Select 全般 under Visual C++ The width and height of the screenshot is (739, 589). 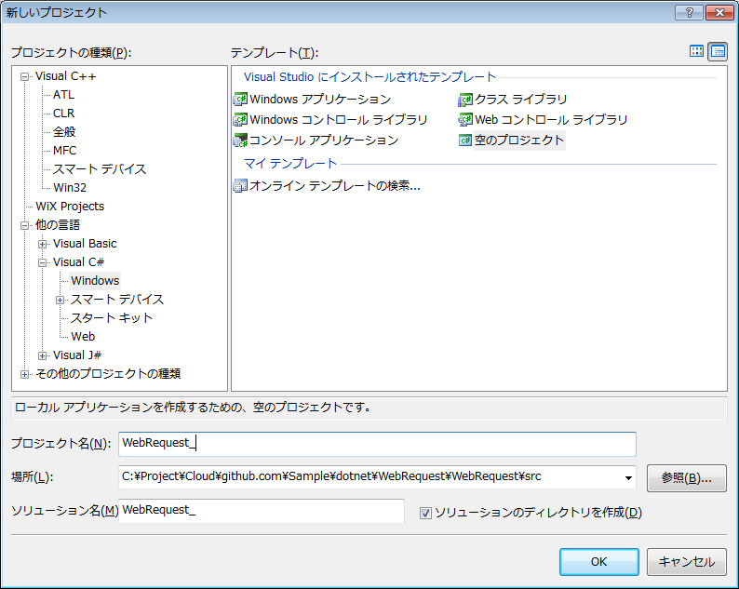[64, 132]
